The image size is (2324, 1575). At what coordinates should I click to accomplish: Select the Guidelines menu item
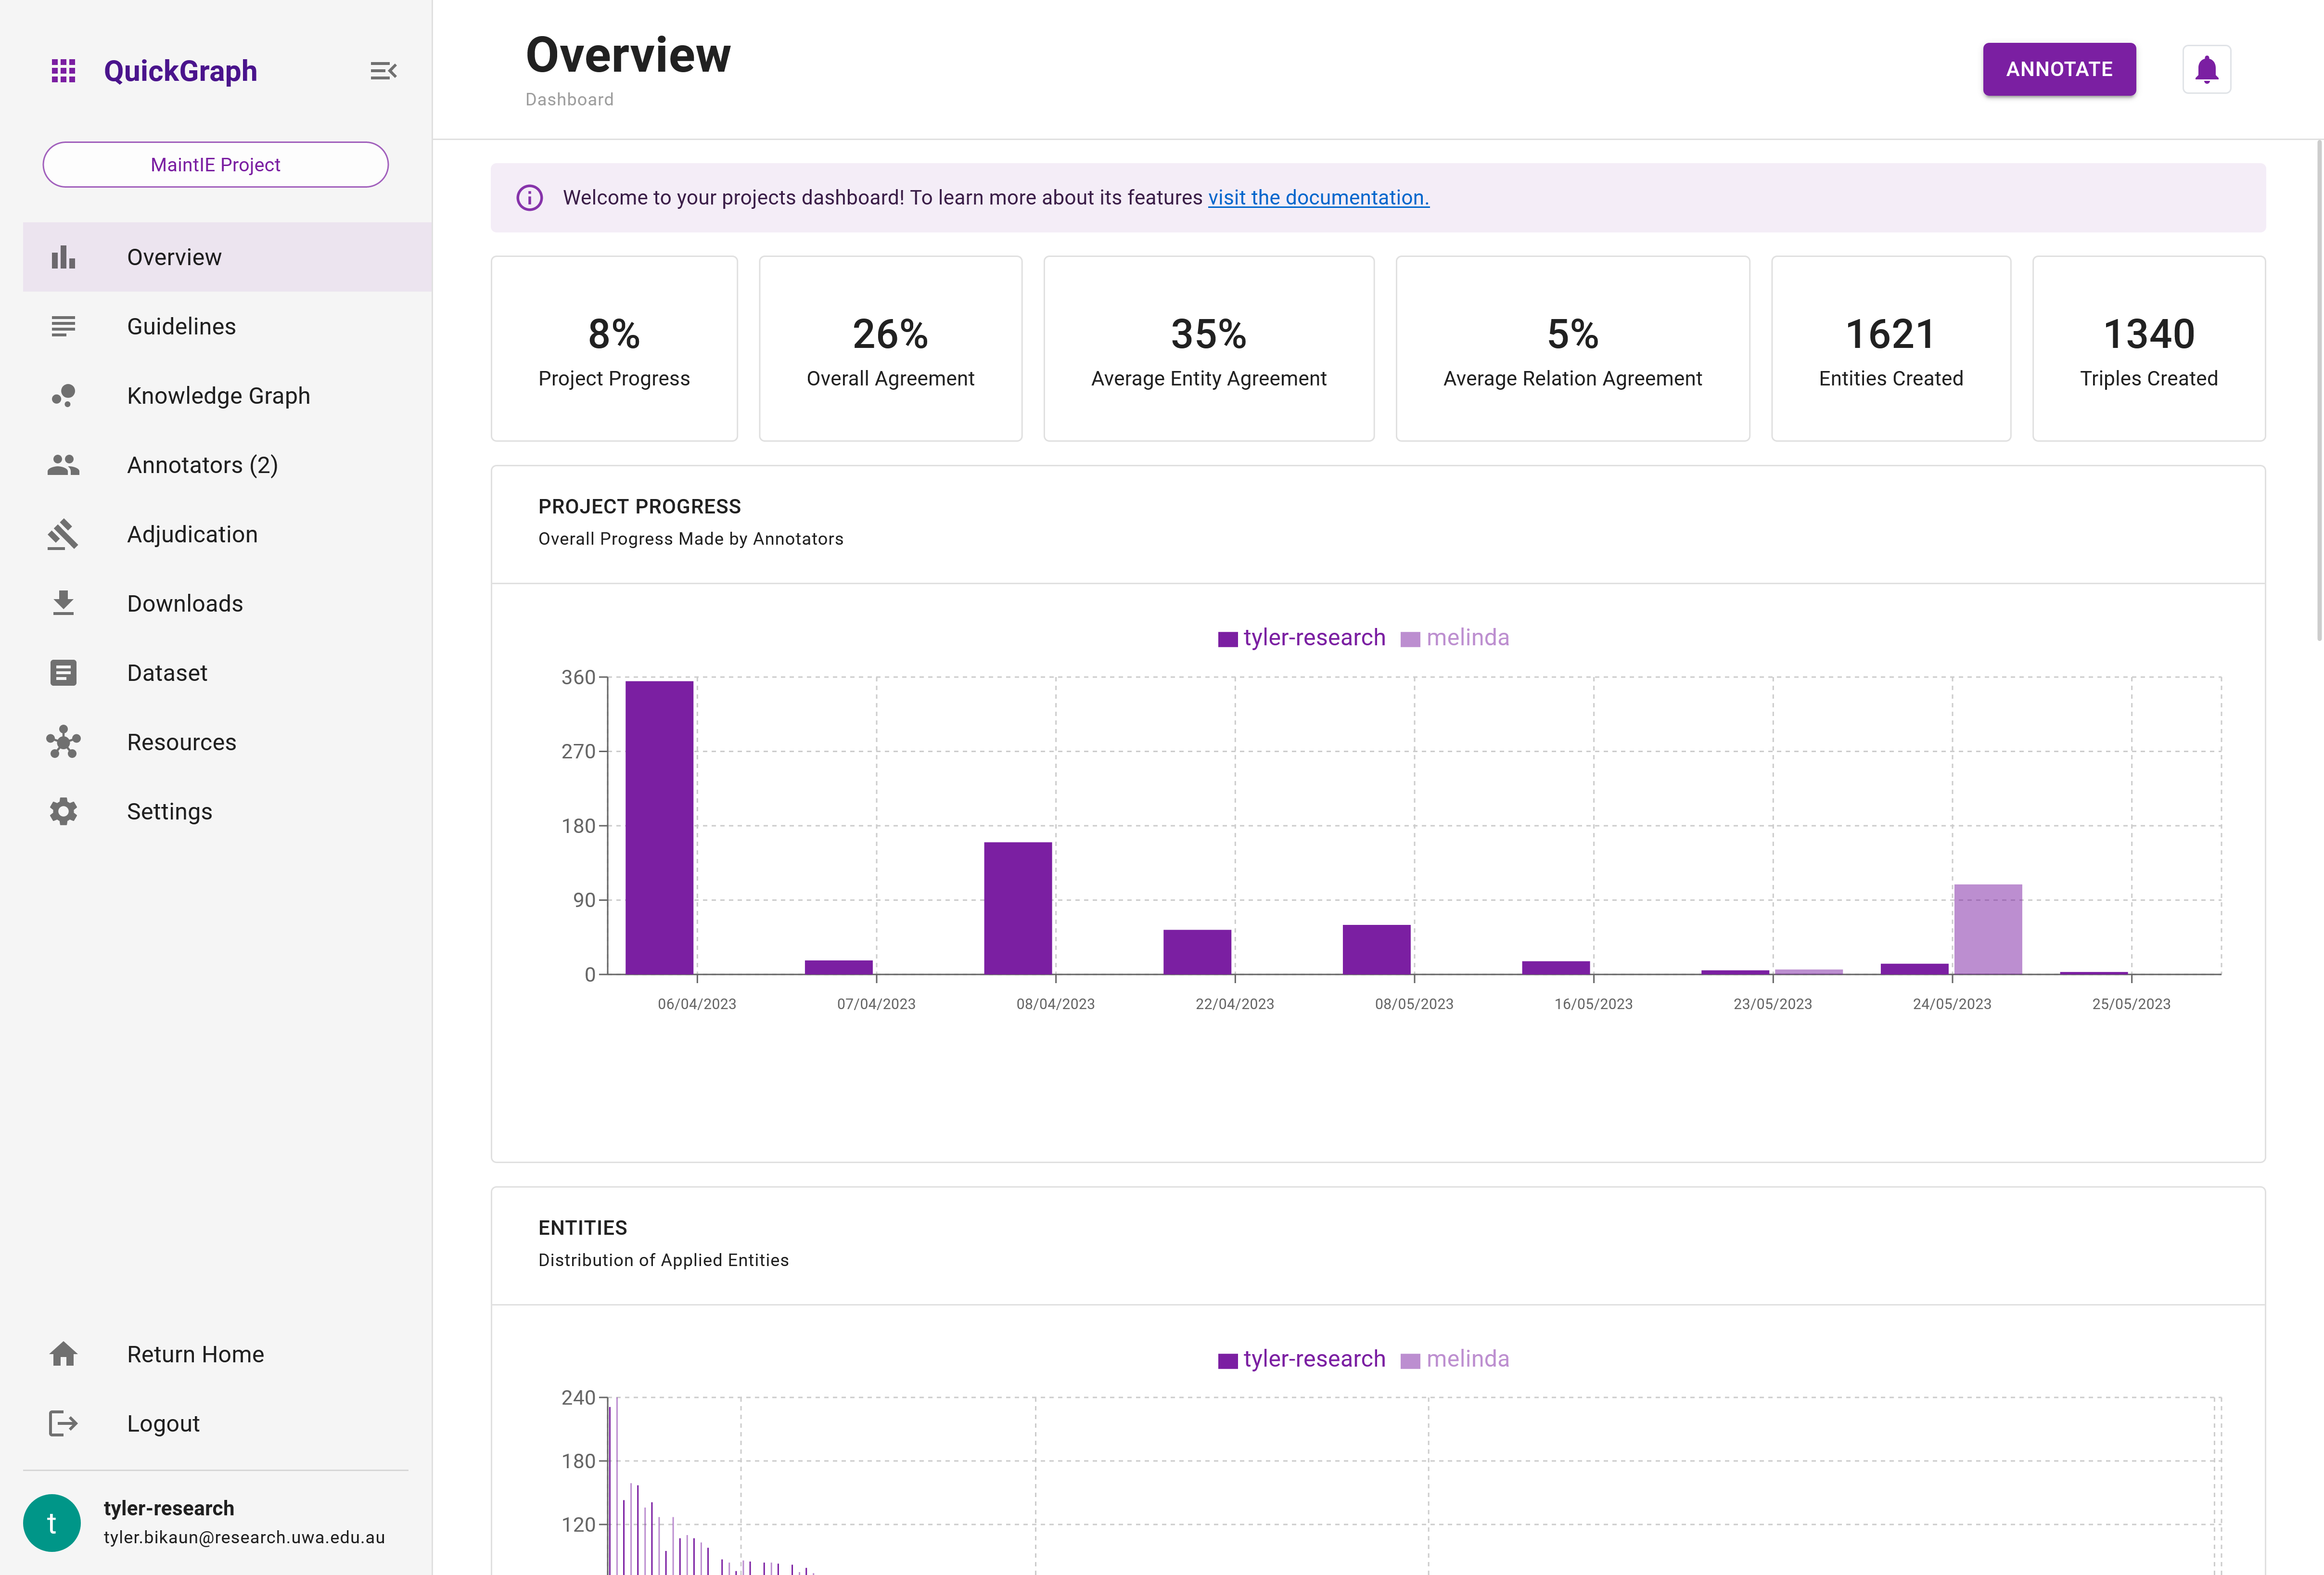click(181, 325)
